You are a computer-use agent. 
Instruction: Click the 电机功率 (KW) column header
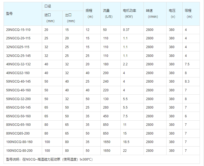tap(132, 14)
